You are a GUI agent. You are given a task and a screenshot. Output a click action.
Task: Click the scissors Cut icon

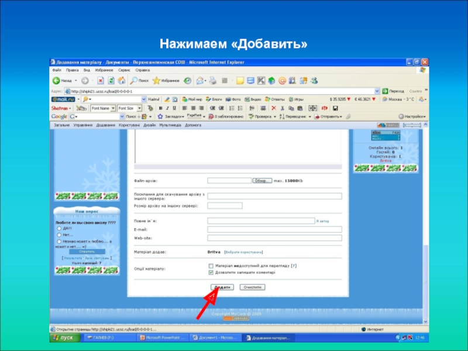(x=282, y=108)
